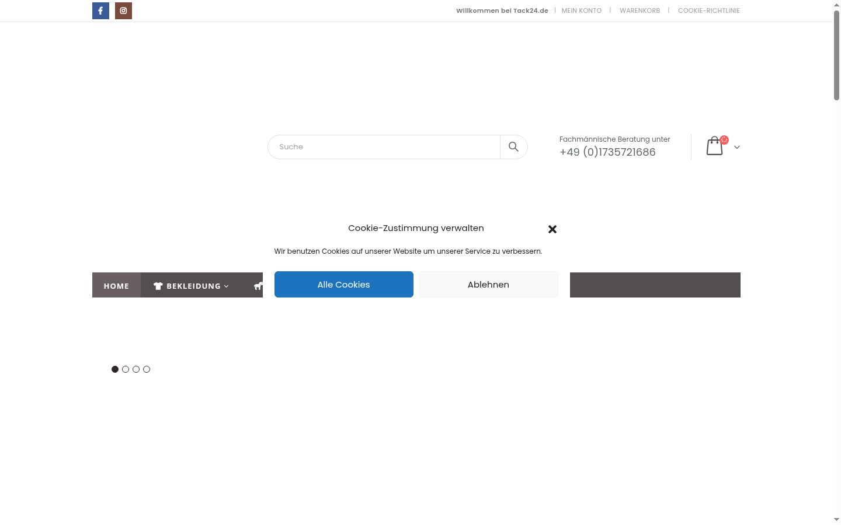
Task: Go to the HOME menu item
Action: point(116,286)
